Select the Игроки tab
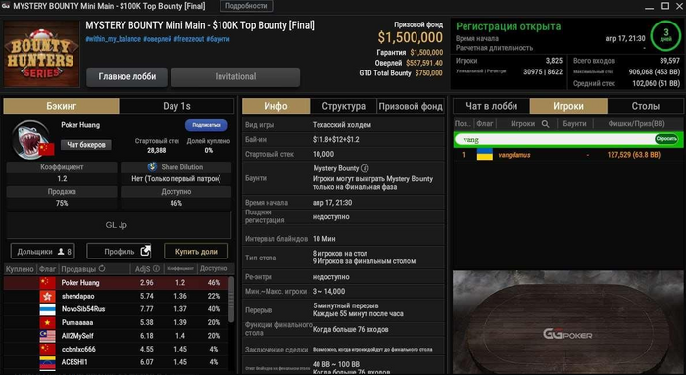The height and width of the screenshot is (375, 686). 568,106
